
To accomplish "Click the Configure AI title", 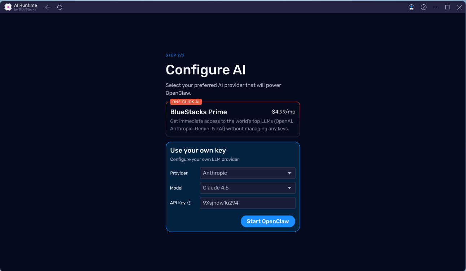I will tap(206, 70).
